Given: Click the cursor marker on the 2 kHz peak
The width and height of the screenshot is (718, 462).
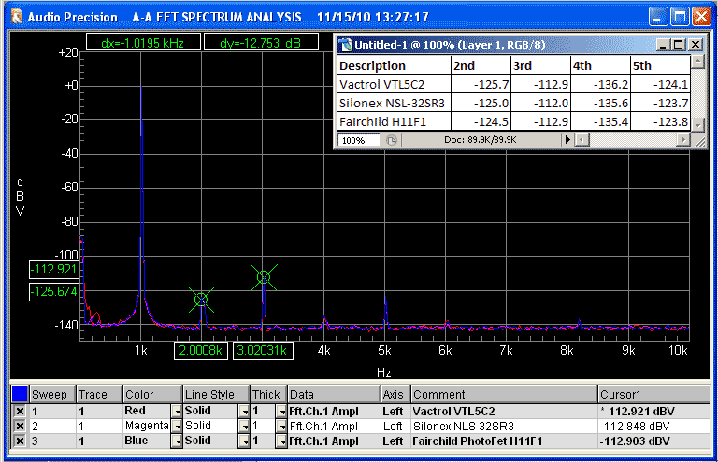Looking at the screenshot, I should [201, 300].
